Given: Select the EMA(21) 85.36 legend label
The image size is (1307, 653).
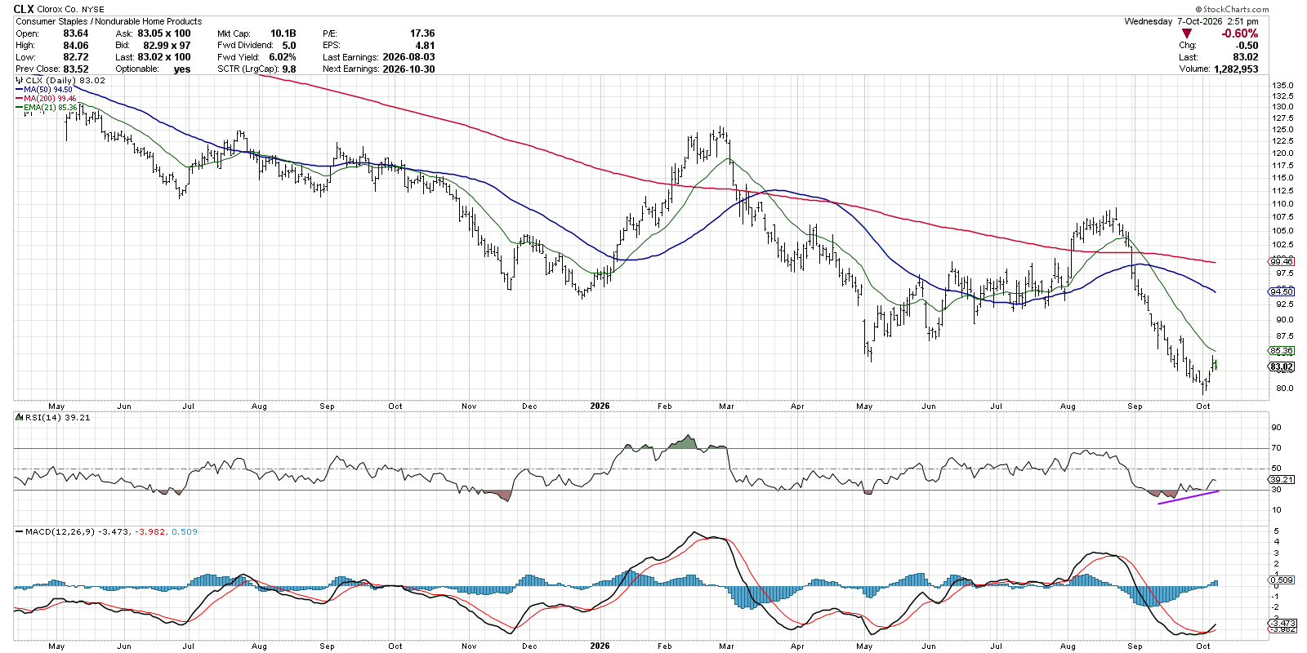Looking at the screenshot, I should 51,108.
